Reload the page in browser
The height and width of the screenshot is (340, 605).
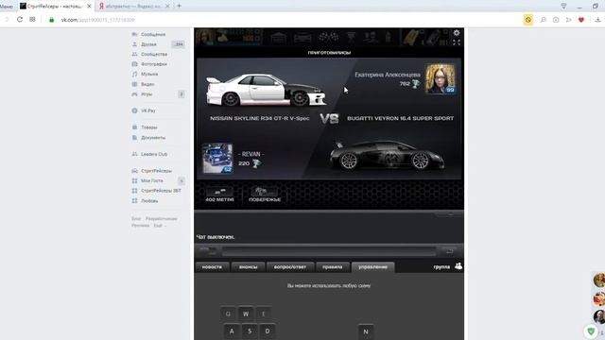[x=20, y=20]
